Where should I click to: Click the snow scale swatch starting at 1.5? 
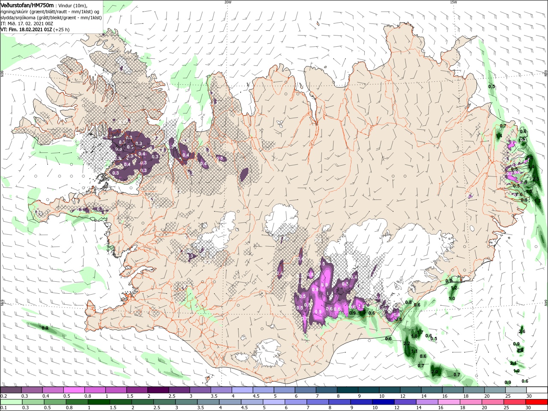(137, 390)
